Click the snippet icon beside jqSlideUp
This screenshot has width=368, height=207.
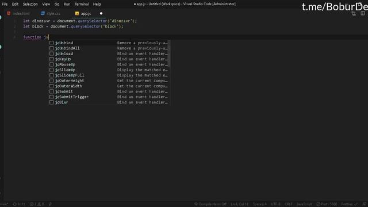[51, 70]
